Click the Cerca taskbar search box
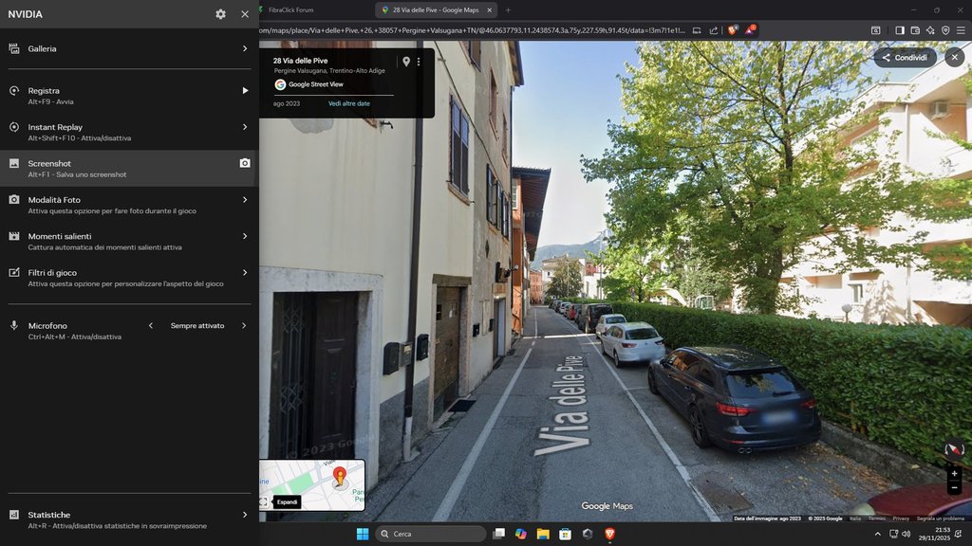Viewport: 972px width, 546px height. point(430,534)
